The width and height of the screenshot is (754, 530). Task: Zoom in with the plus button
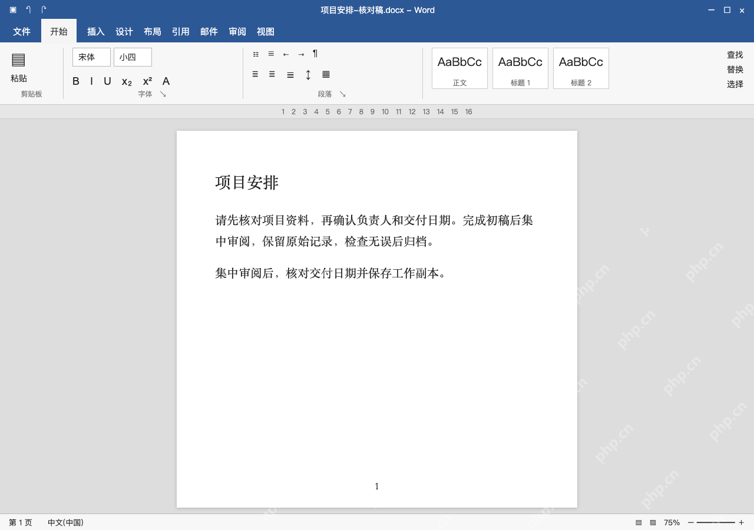741,522
